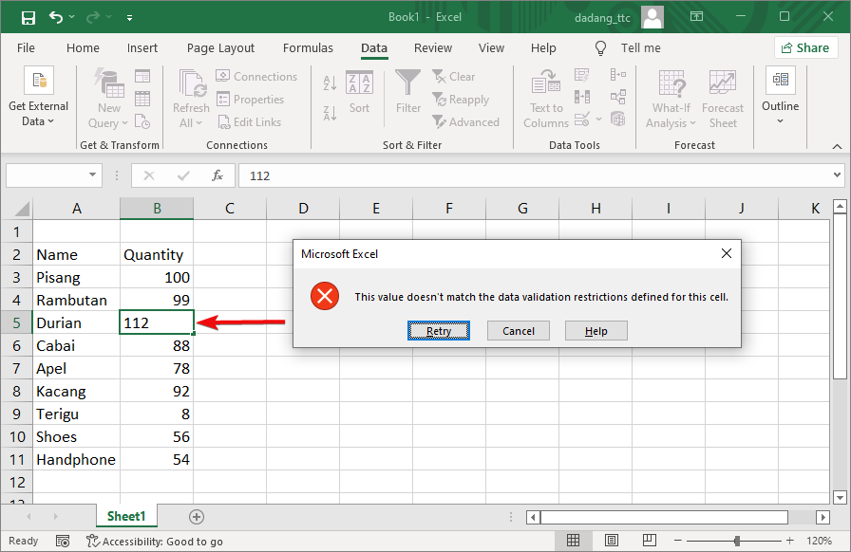Switch to the Formulas ribbon tab
The image size is (851, 552).
pyautogui.click(x=308, y=47)
